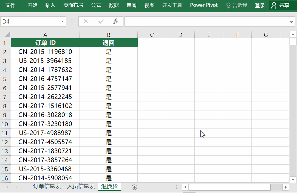This screenshot has height=193, width=297.
Task: Select cell CN-2014-5908054
Action: coord(45,178)
